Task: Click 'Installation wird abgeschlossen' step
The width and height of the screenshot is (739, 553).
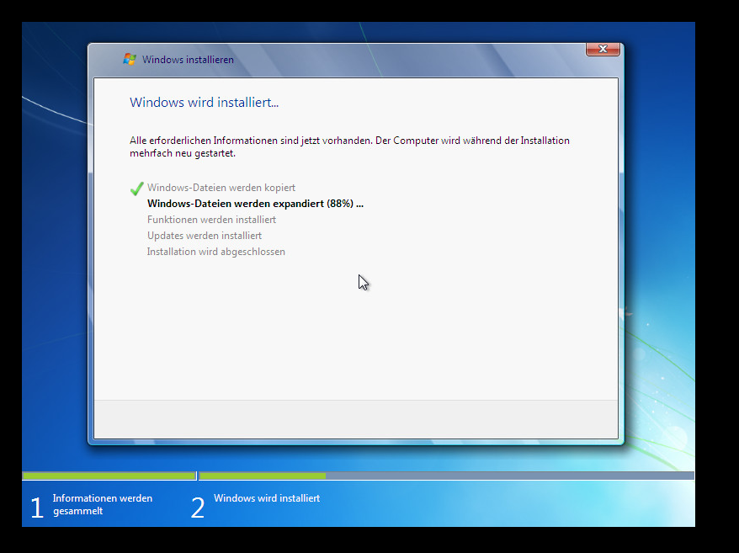Action: pyautogui.click(x=215, y=252)
